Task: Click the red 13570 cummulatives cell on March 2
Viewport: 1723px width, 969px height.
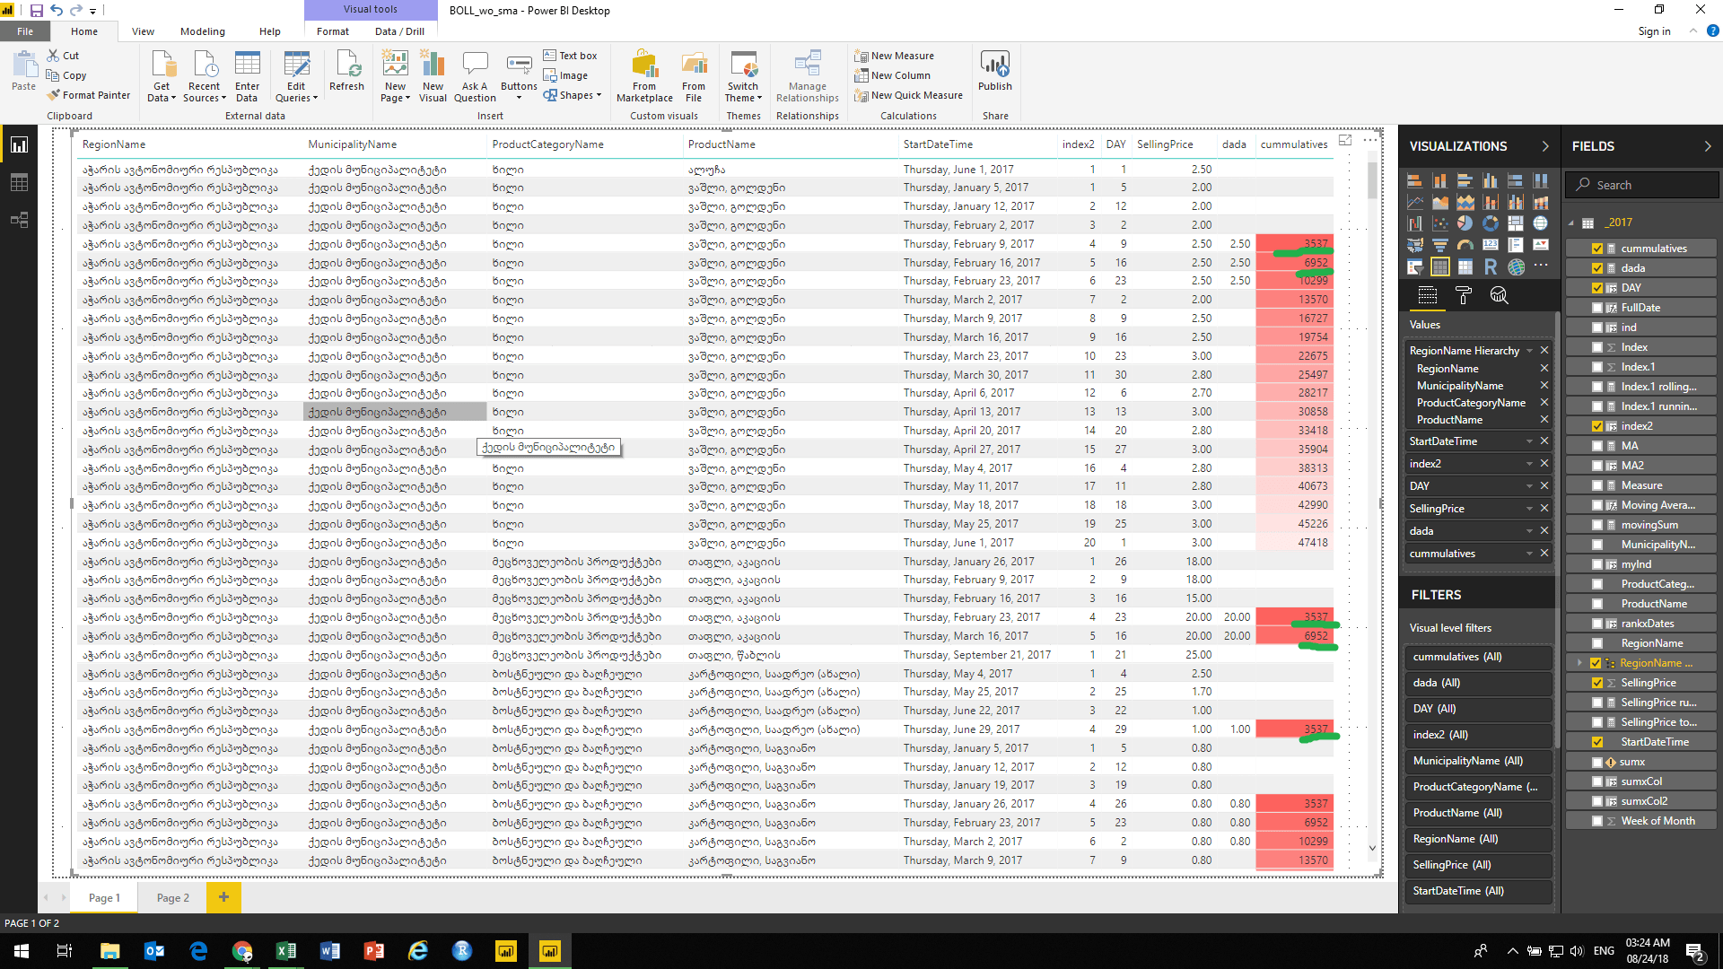Action: (1294, 300)
